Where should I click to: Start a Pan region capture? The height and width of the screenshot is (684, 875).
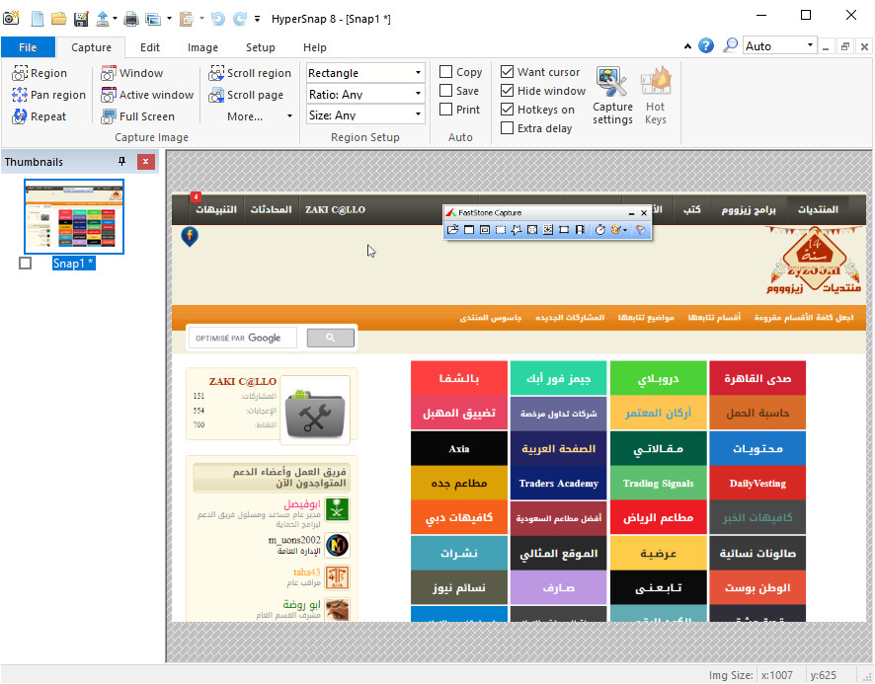(48, 95)
